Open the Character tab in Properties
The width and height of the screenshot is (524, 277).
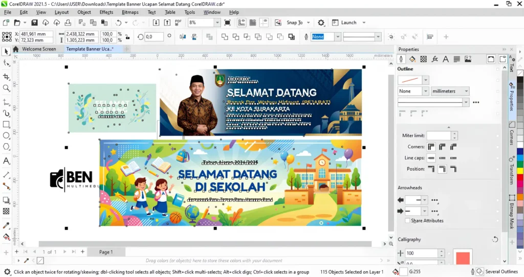[x=446, y=59]
